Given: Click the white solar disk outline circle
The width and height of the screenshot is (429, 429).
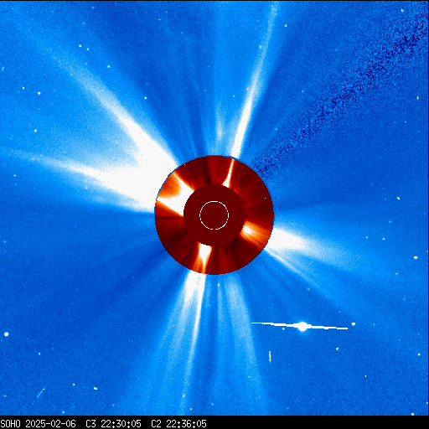Looking at the screenshot, I should 214,215.
